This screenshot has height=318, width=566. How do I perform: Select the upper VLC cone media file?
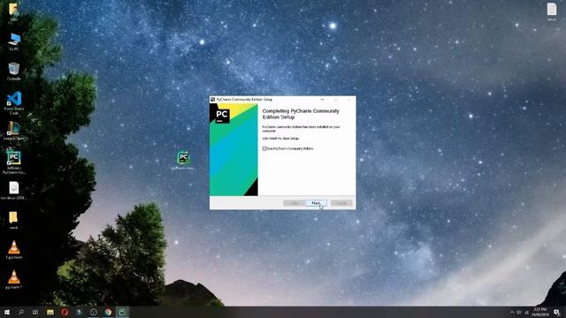click(14, 250)
